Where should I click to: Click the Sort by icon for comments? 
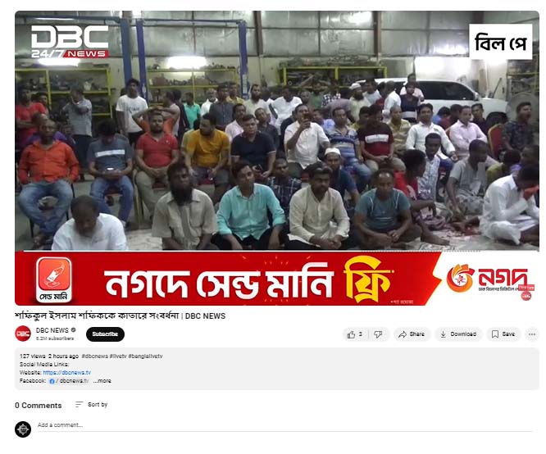[x=79, y=405]
